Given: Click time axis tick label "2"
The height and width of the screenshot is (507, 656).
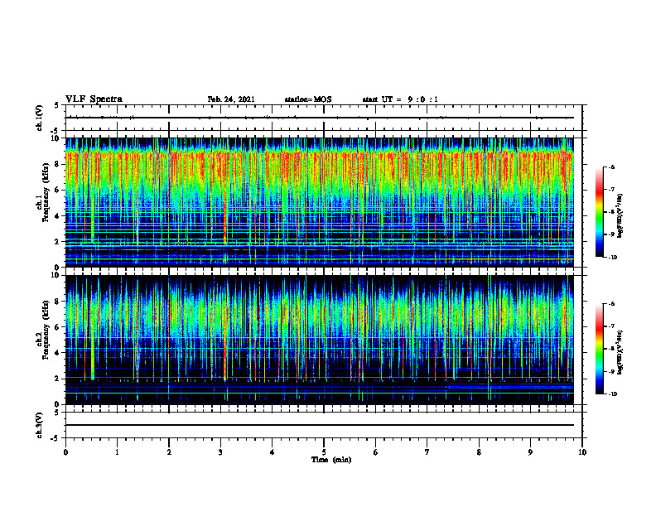Looking at the screenshot, I should 169,452.
